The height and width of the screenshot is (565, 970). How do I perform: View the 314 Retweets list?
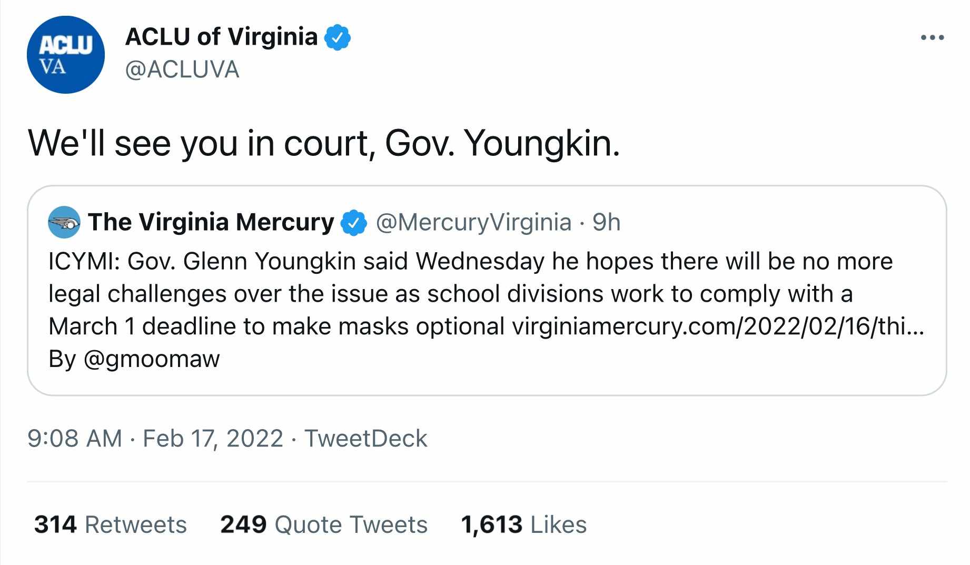(x=111, y=524)
